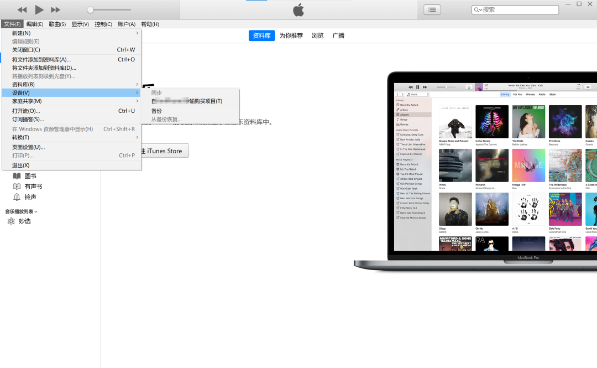Click the iTunes Store button
This screenshot has height=368, width=597.
[x=165, y=151]
